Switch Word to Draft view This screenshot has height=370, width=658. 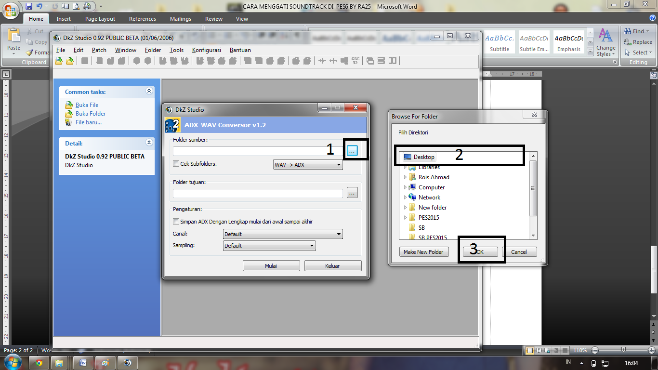click(x=565, y=350)
